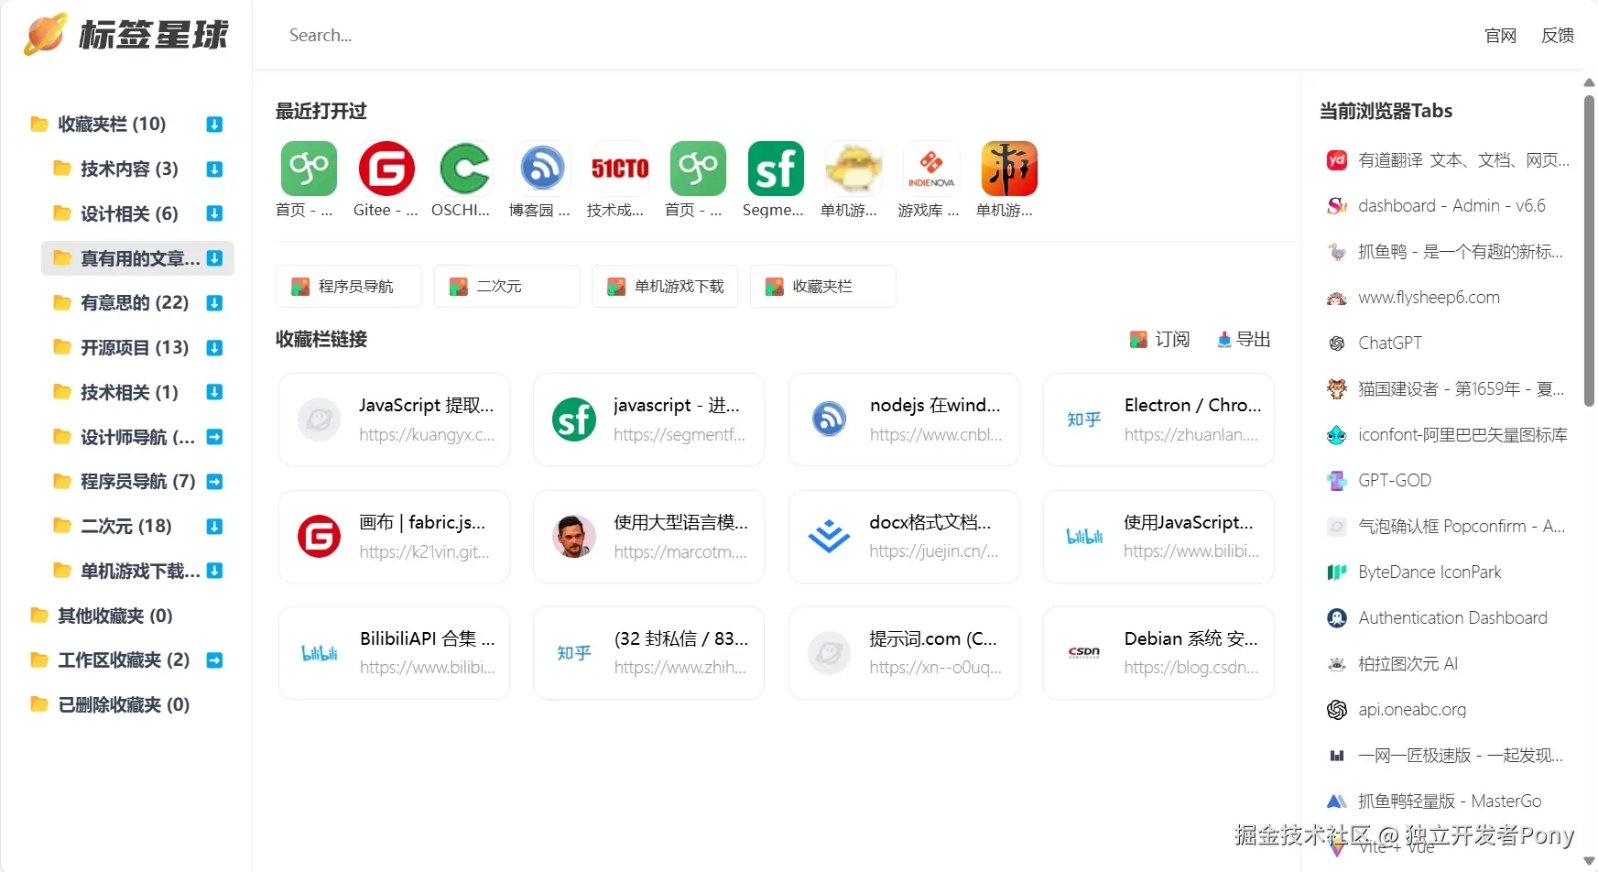Click the sf icon on the javascript card
This screenshot has height=872, width=1598.
point(574,420)
